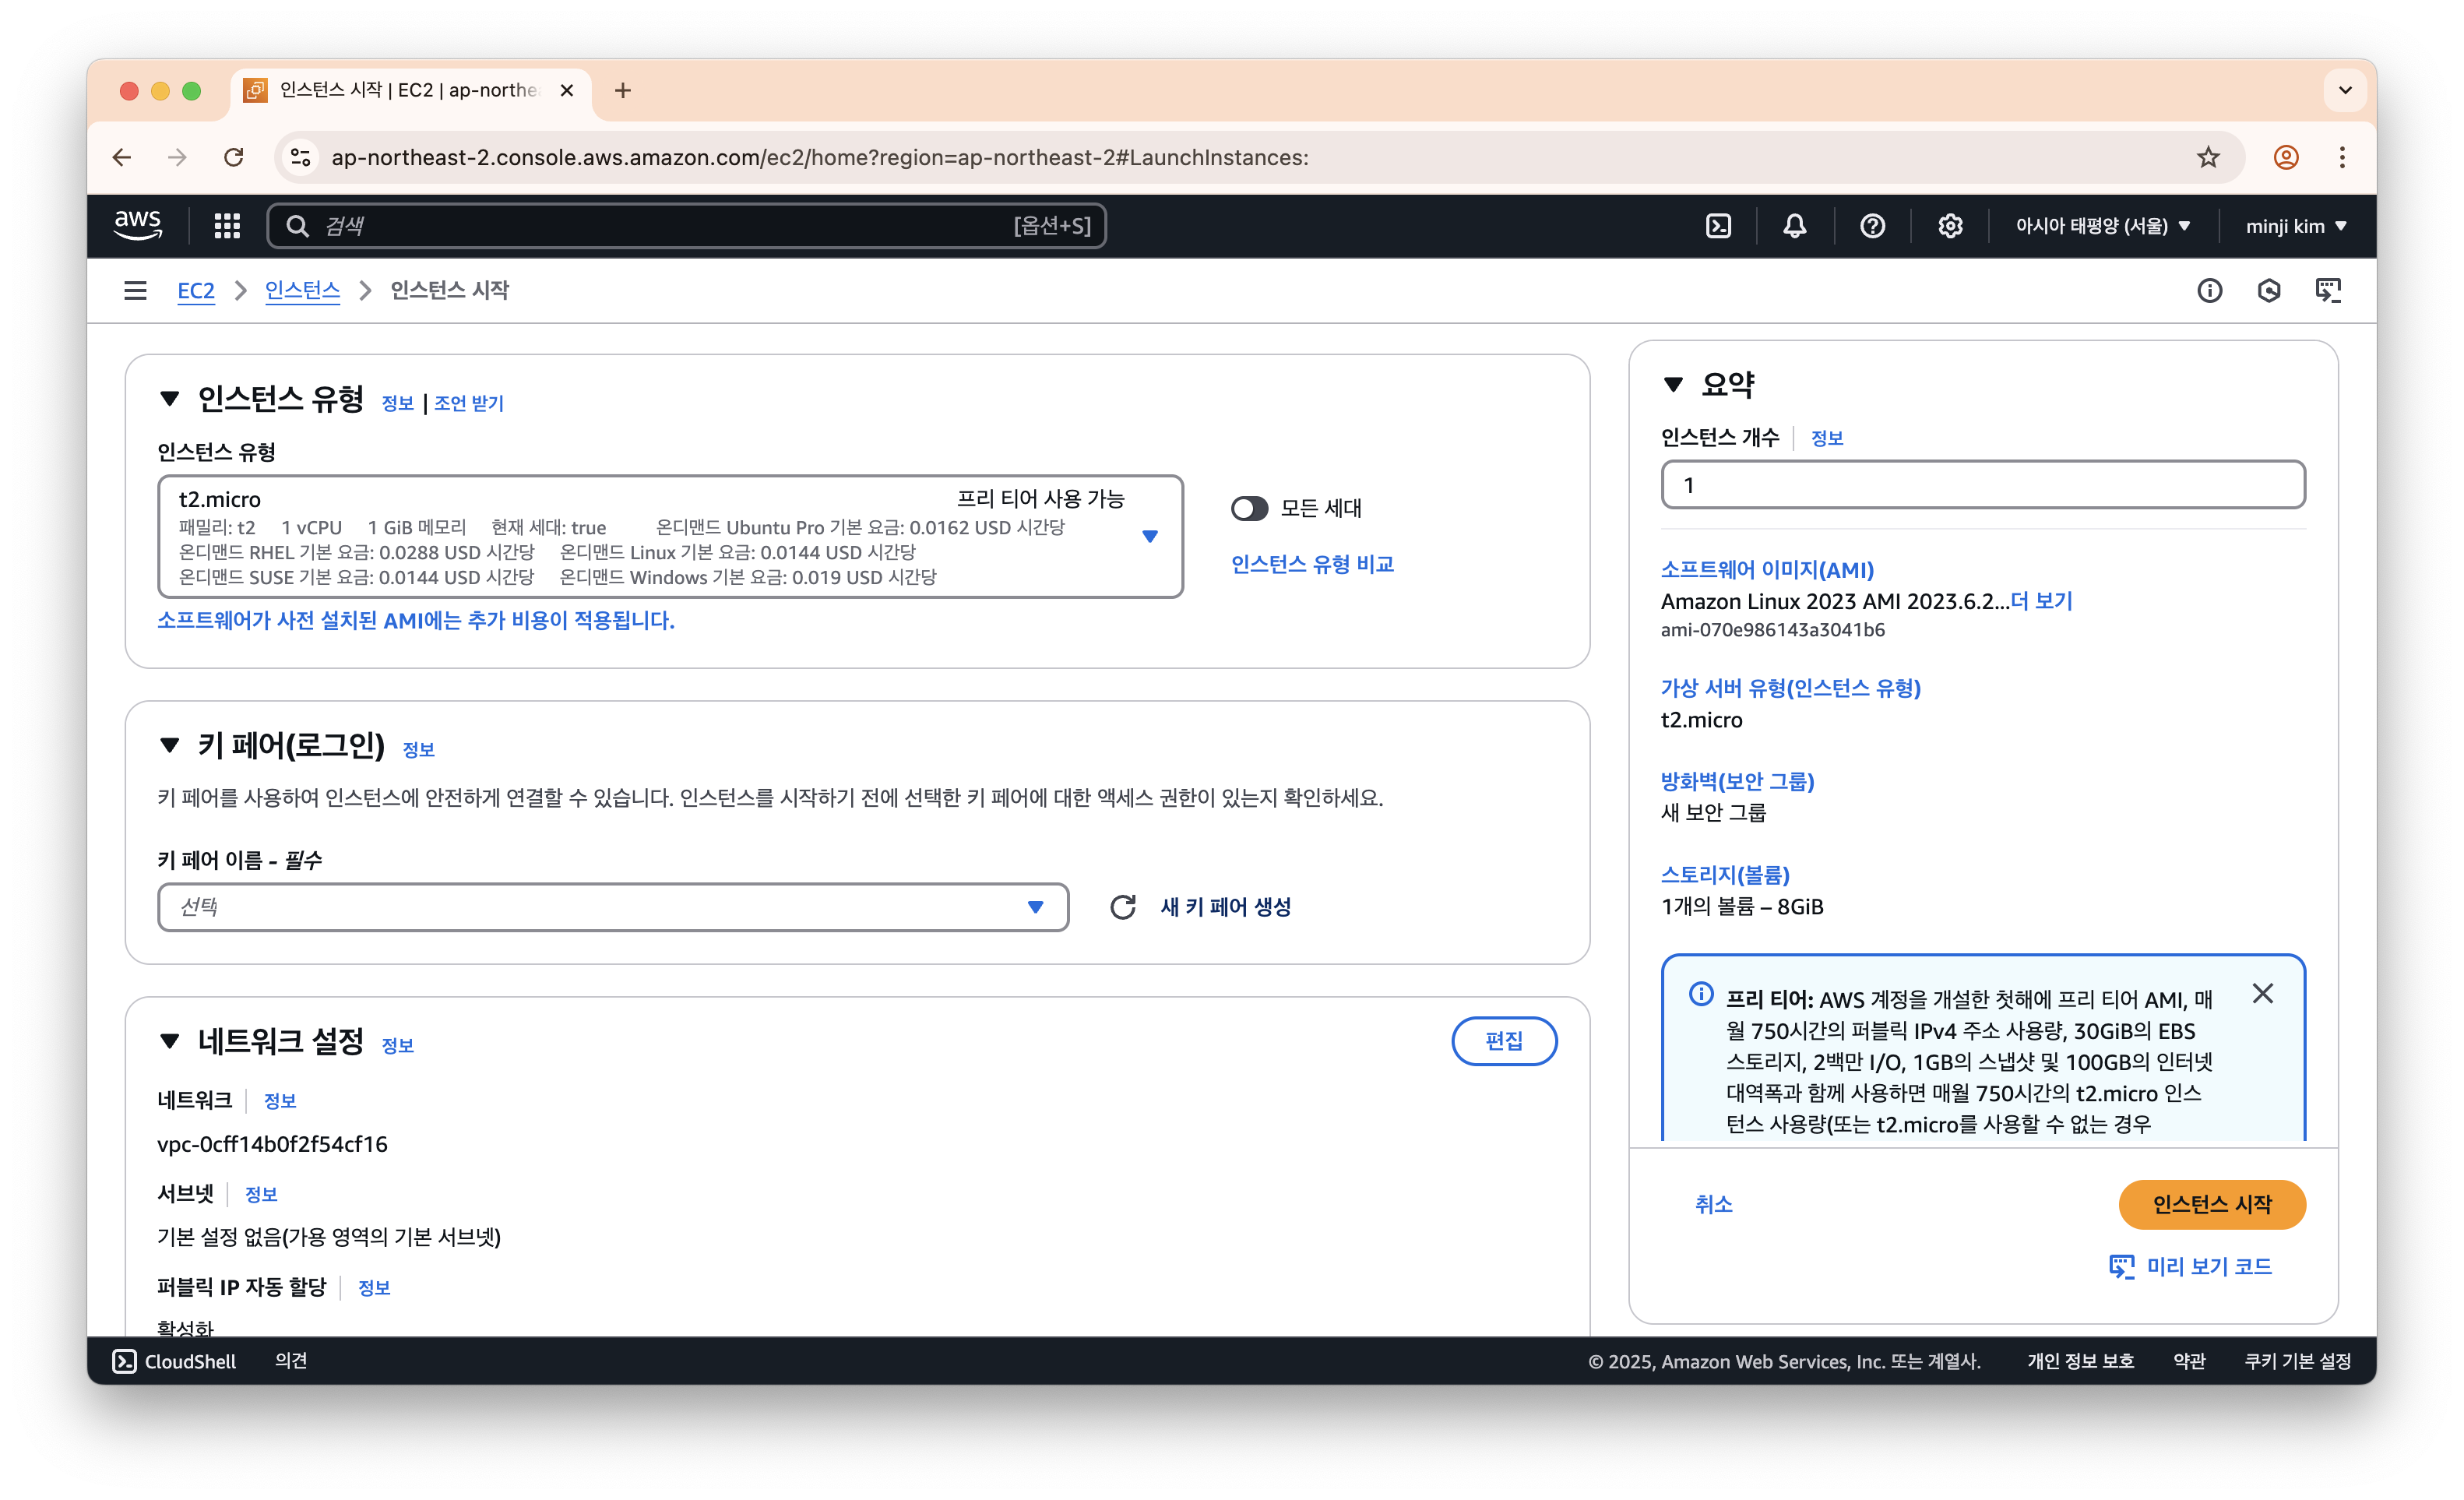2464x1500 pixels.
Task: Bookmark this page with the star icon
Action: point(2208,157)
